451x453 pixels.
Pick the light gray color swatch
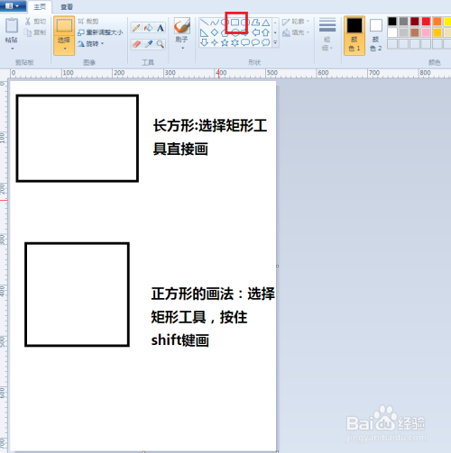403,32
